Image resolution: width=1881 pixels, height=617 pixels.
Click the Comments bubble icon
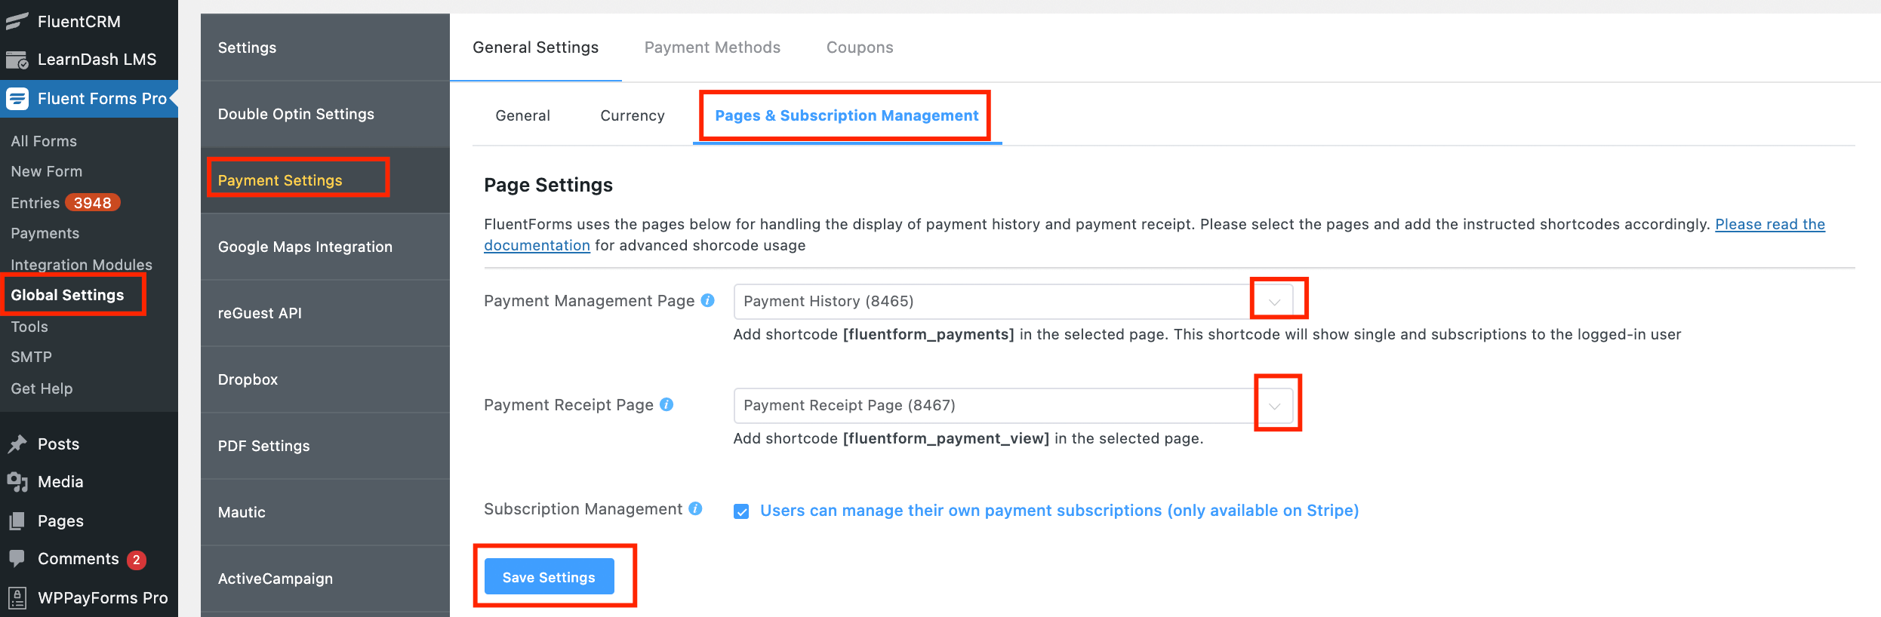coord(17,559)
